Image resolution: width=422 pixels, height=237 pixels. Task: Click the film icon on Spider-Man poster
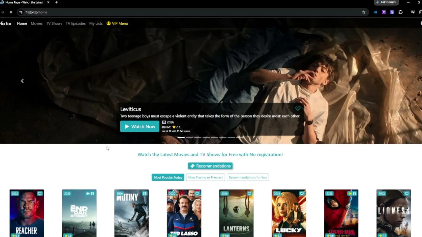click(354, 194)
